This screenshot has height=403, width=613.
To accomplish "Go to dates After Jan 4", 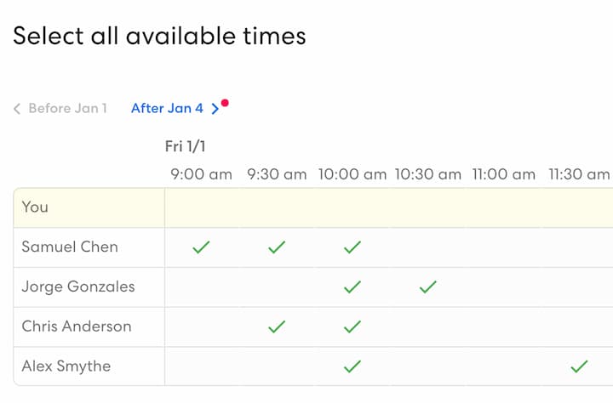I will (x=168, y=108).
